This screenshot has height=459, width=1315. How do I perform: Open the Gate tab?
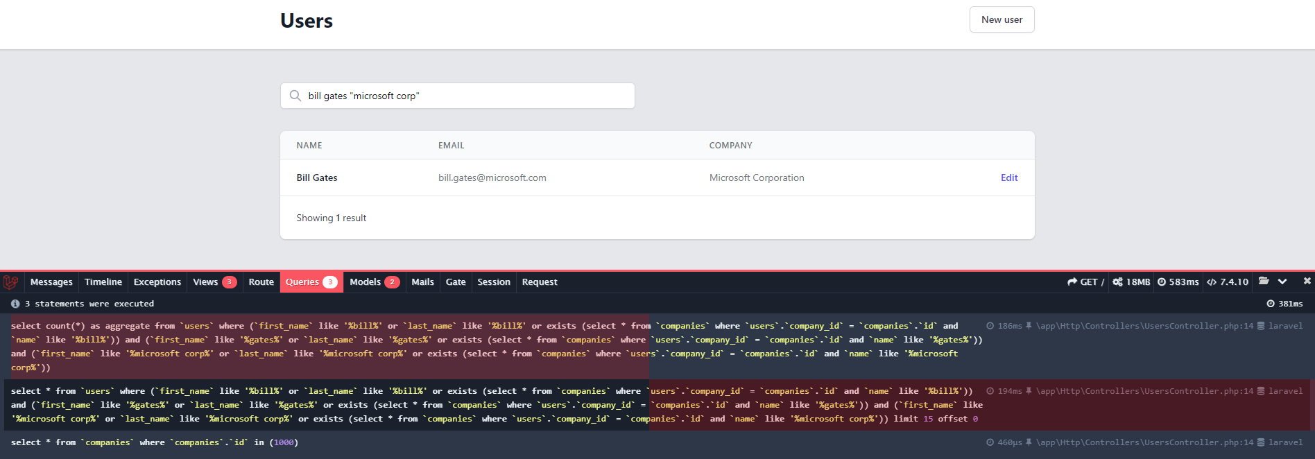pos(456,282)
